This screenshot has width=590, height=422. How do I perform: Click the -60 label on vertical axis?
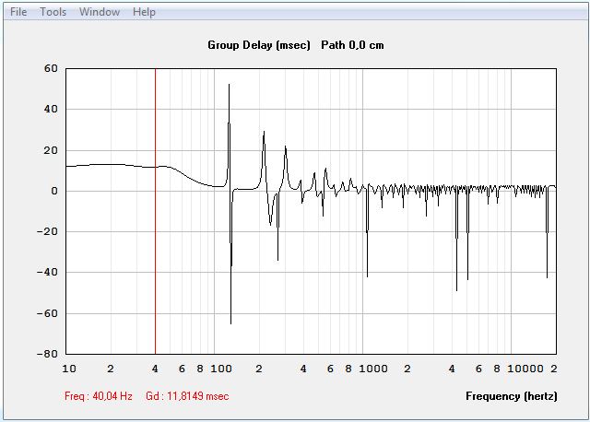tap(47, 313)
